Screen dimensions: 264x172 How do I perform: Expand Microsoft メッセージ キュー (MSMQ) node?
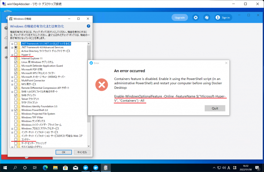(12, 77)
